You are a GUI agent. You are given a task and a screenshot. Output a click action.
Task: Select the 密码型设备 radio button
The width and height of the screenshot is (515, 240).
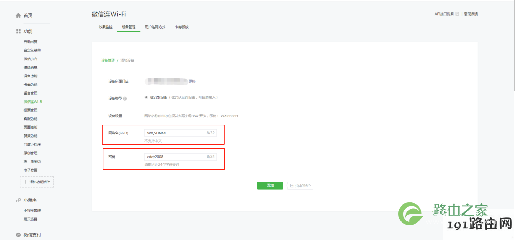tap(146, 97)
